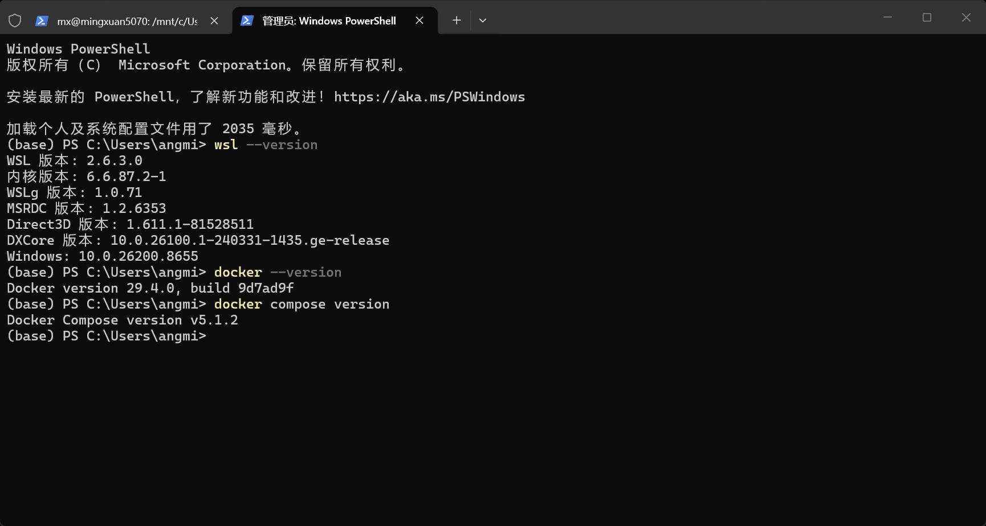Click the 'Windows PowerShell' header line

point(79,49)
